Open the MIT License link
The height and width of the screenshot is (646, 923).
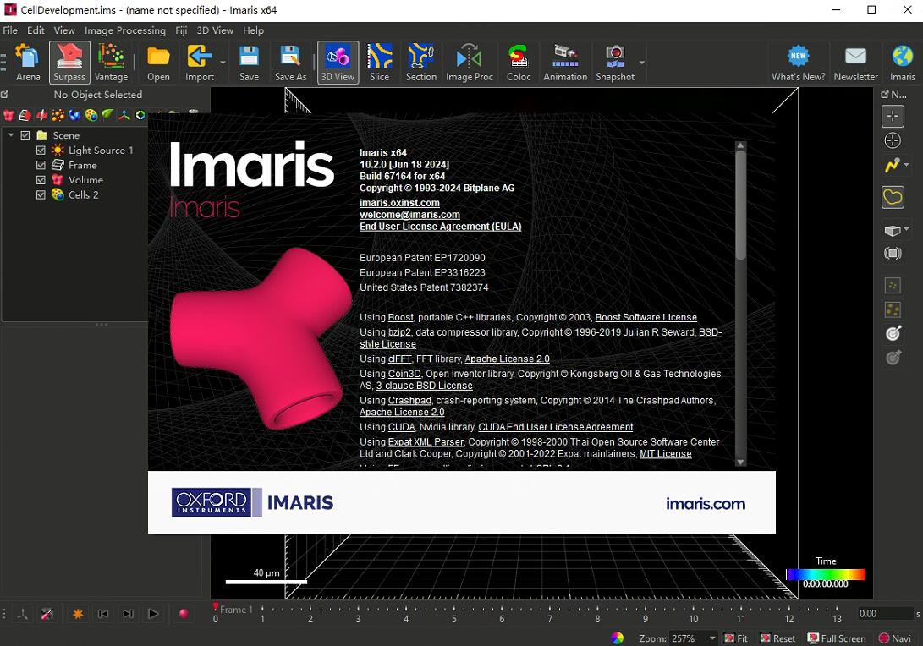(665, 453)
